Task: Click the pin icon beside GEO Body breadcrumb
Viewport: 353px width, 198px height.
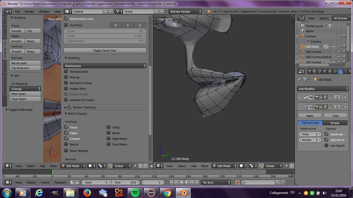Action: pos(300,79)
